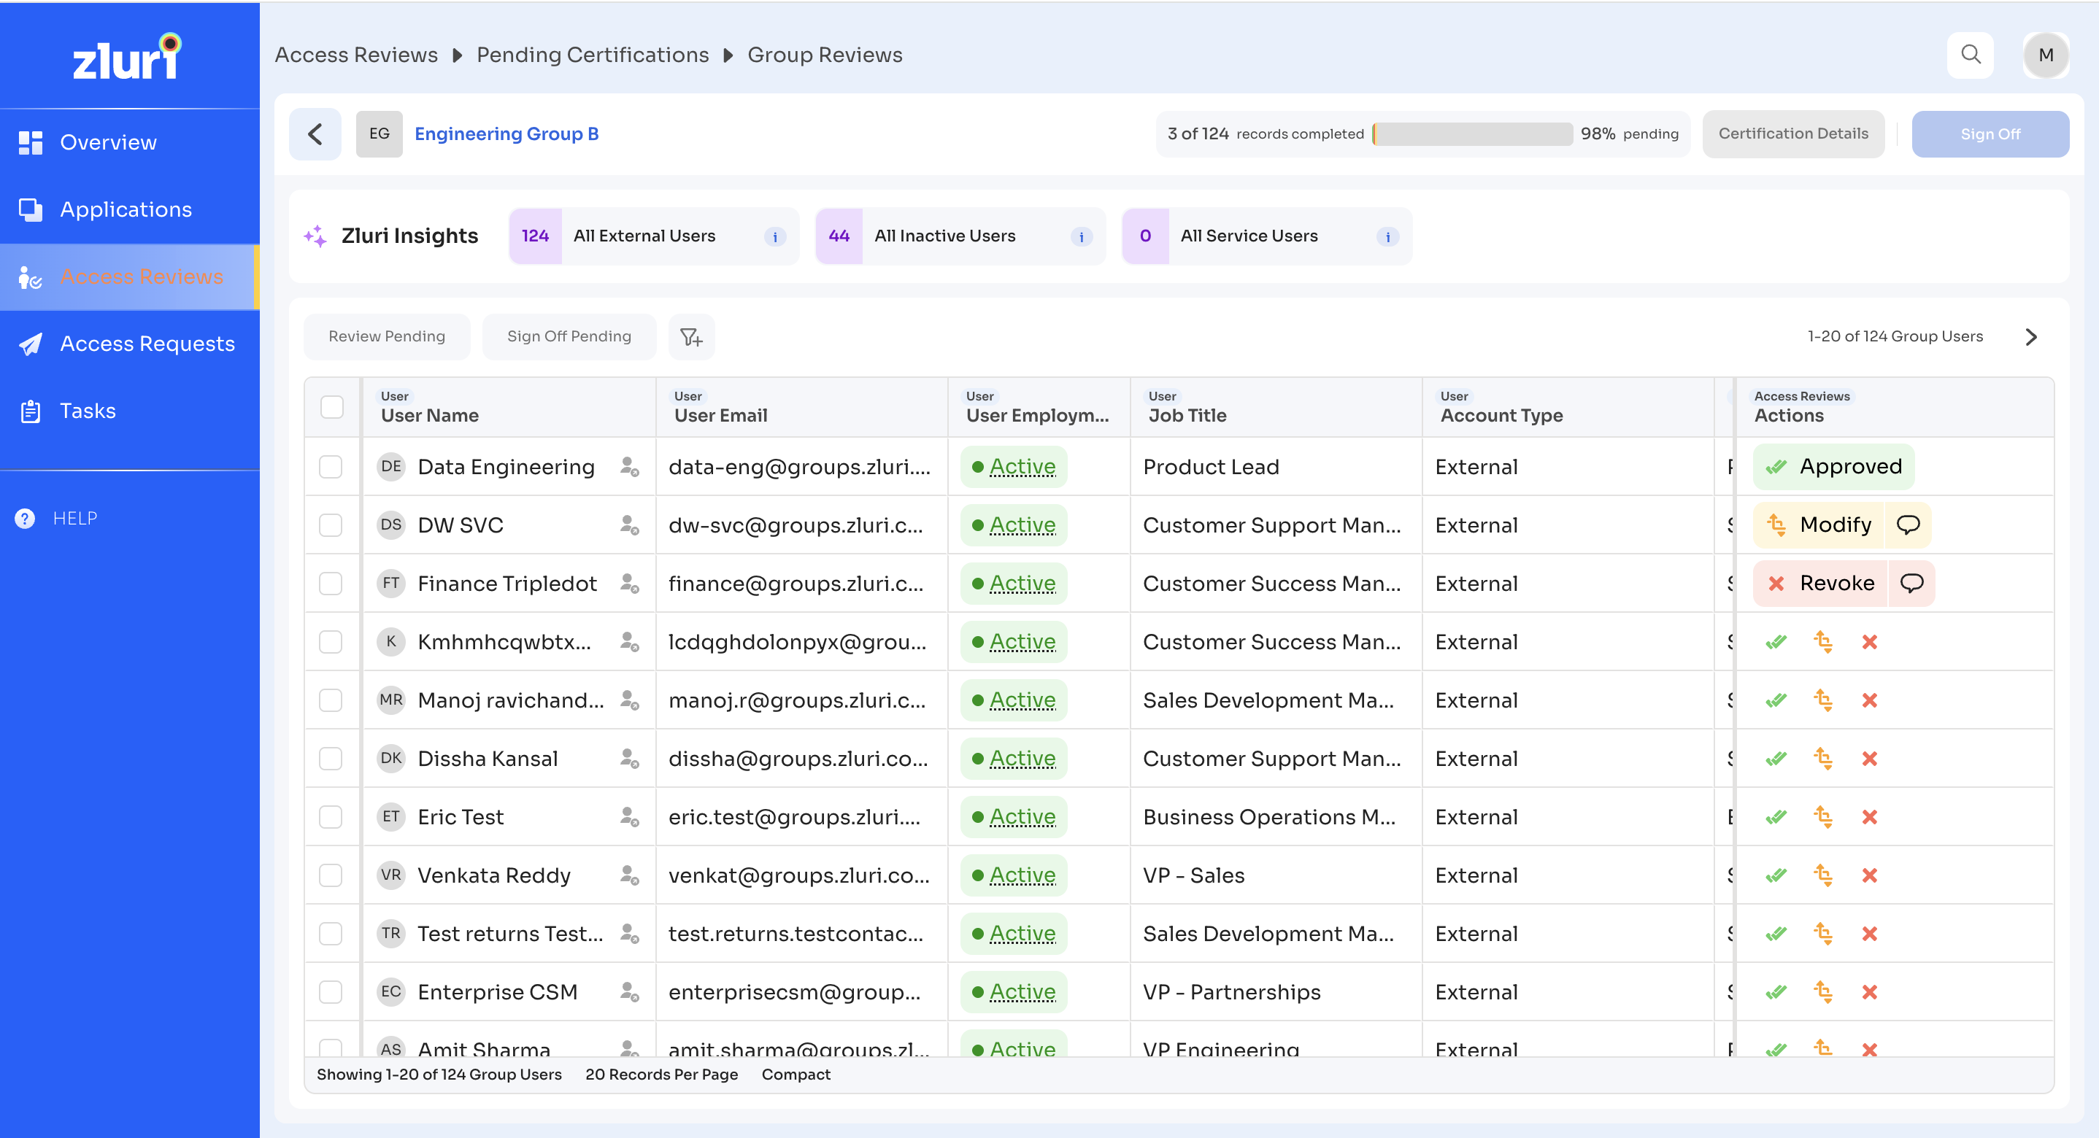Screen dimensions: 2099x1138
Task: Click the records completed progress bar
Action: point(1472,133)
